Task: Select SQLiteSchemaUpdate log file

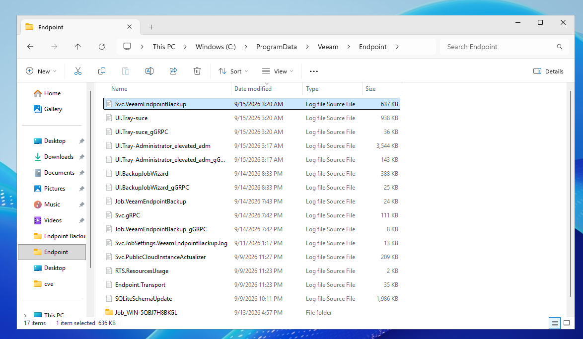Action: 252,298
